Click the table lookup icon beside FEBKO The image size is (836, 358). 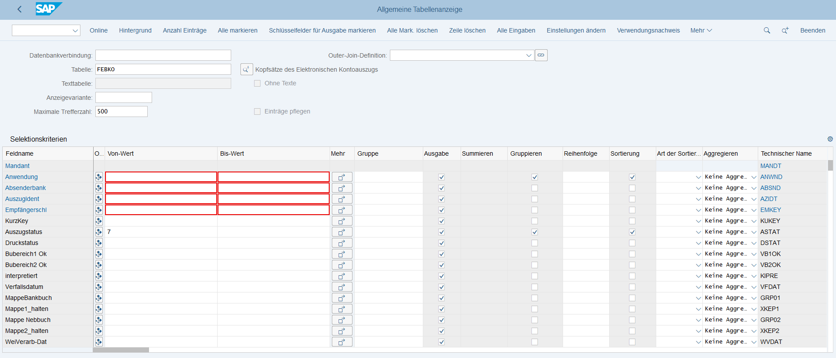point(246,69)
